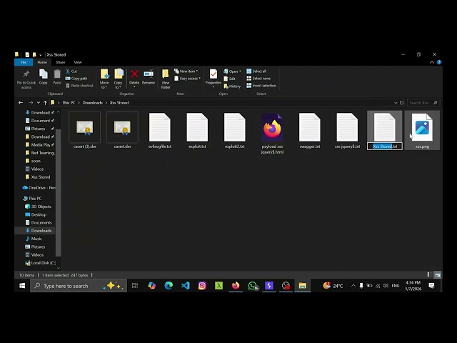The height and width of the screenshot is (343, 457).
Task: Switch to the View ribbon tab
Action: tap(78, 62)
